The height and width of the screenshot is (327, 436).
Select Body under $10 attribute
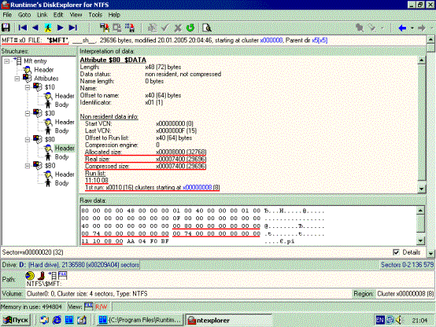[61, 105]
